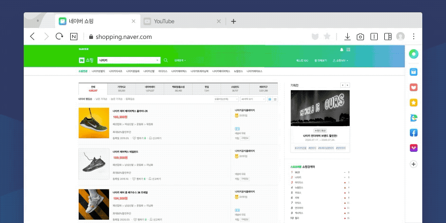The width and height of the screenshot is (446, 223).
Task: Expand the search box dropdown arrow
Action: click(158, 60)
